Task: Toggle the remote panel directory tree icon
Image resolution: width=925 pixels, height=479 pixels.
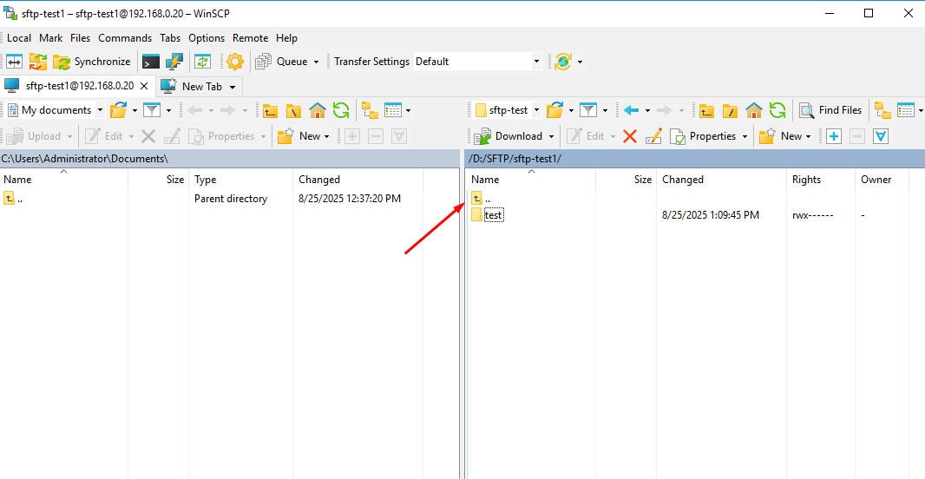Action: 882,109
